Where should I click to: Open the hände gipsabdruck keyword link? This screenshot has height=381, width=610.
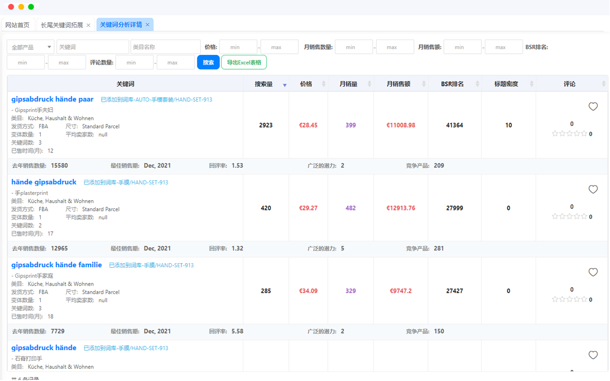point(44,182)
